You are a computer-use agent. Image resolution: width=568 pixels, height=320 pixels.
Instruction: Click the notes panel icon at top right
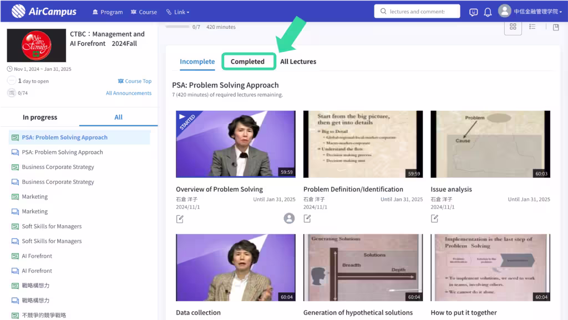[556, 27]
